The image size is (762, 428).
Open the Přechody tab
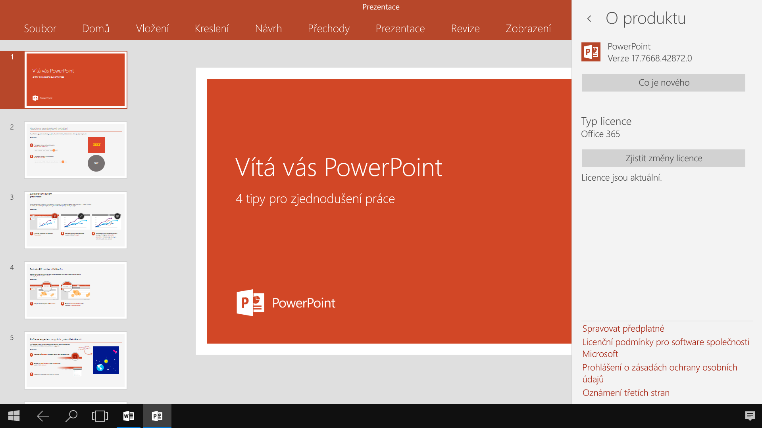329,29
